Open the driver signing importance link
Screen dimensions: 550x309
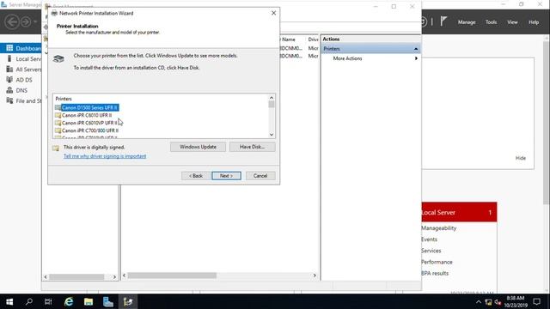[105, 156]
